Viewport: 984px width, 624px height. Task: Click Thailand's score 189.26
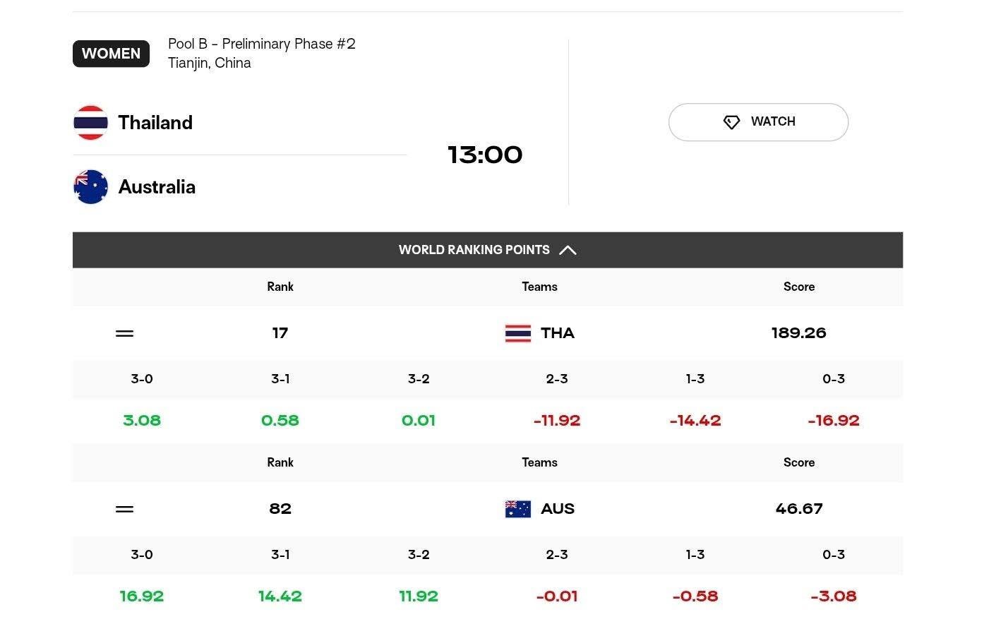(799, 333)
